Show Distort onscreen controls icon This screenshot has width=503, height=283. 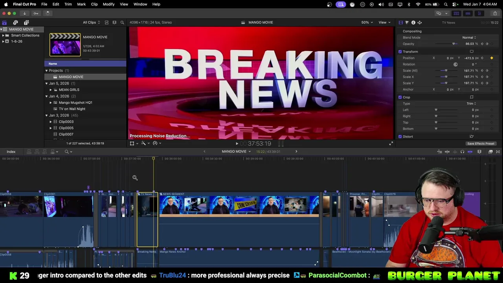pos(472,137)
